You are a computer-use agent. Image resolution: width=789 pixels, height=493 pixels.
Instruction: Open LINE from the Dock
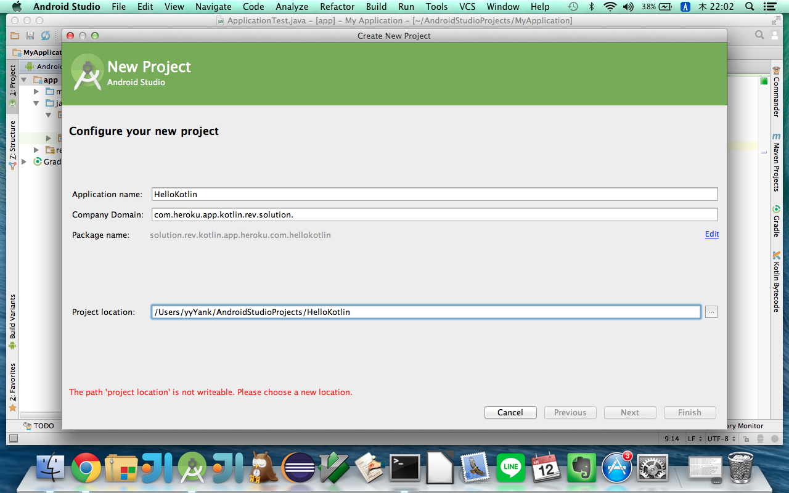coord(510,468)
